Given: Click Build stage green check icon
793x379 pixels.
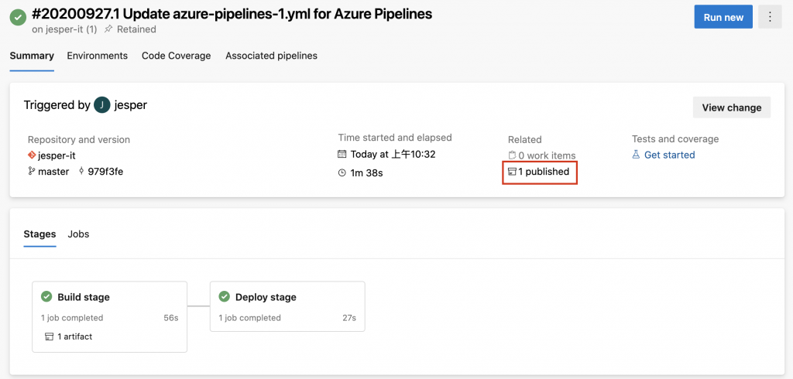Looking at the screenshot, I should pos(46,297).
